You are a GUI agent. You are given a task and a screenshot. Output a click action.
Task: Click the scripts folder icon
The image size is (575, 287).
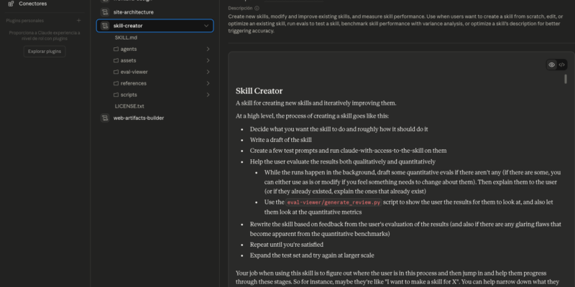point(116,95)
